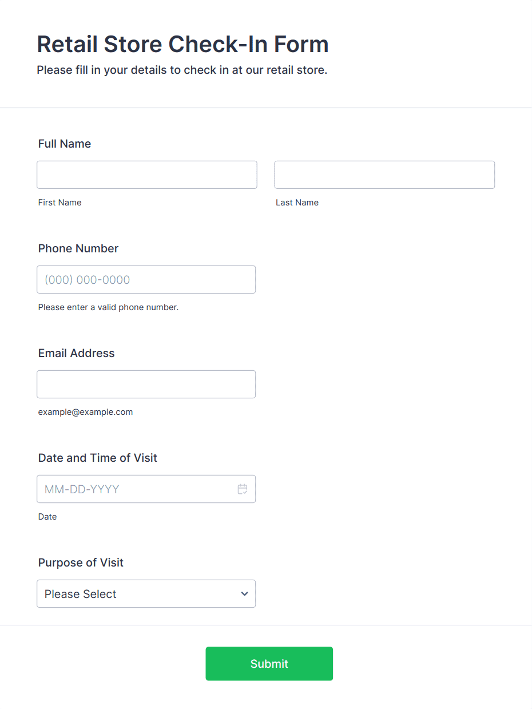
Task: Click the valid phone number hint text
Action: [x=108, y=307]
